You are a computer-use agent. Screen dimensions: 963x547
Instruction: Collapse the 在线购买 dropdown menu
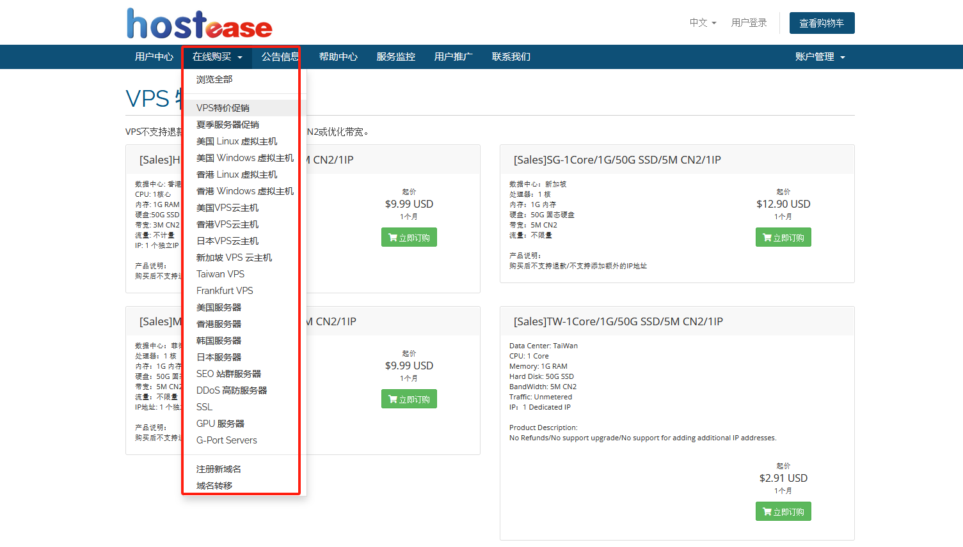tap(217, 57)
